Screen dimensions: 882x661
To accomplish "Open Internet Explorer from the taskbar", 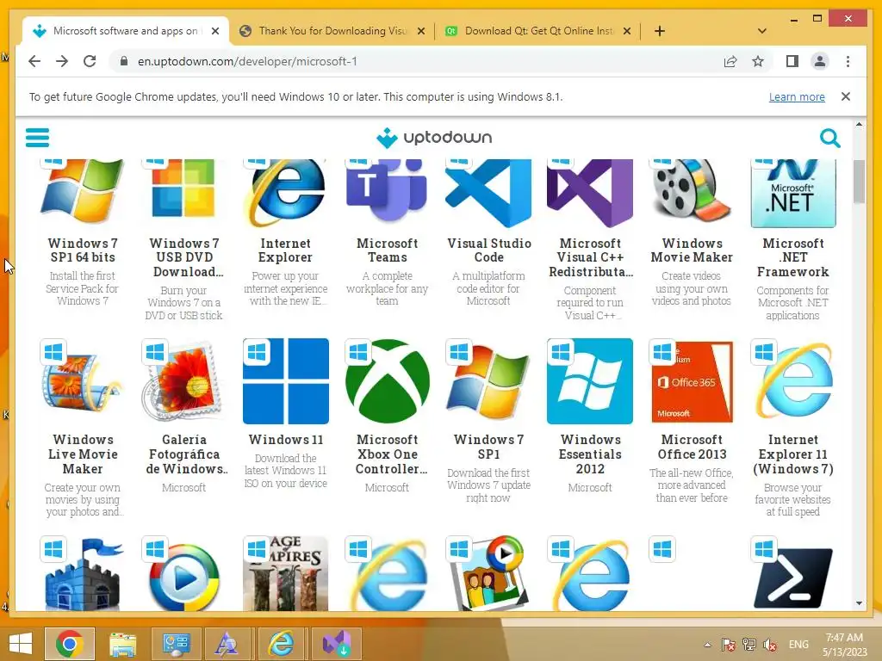I will click(281, 644).
